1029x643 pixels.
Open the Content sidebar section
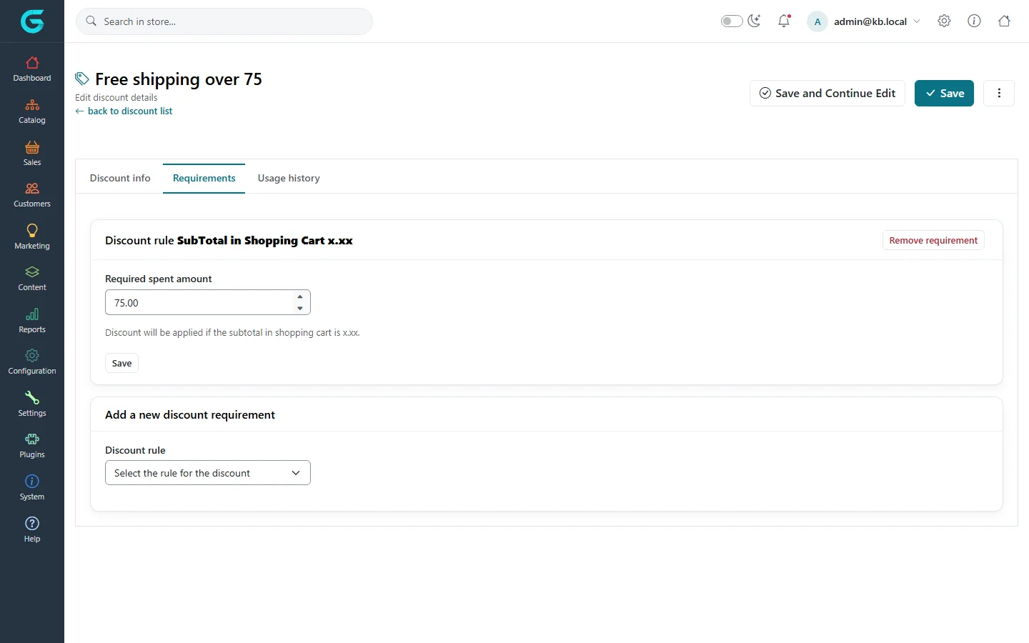coord(32,279)
